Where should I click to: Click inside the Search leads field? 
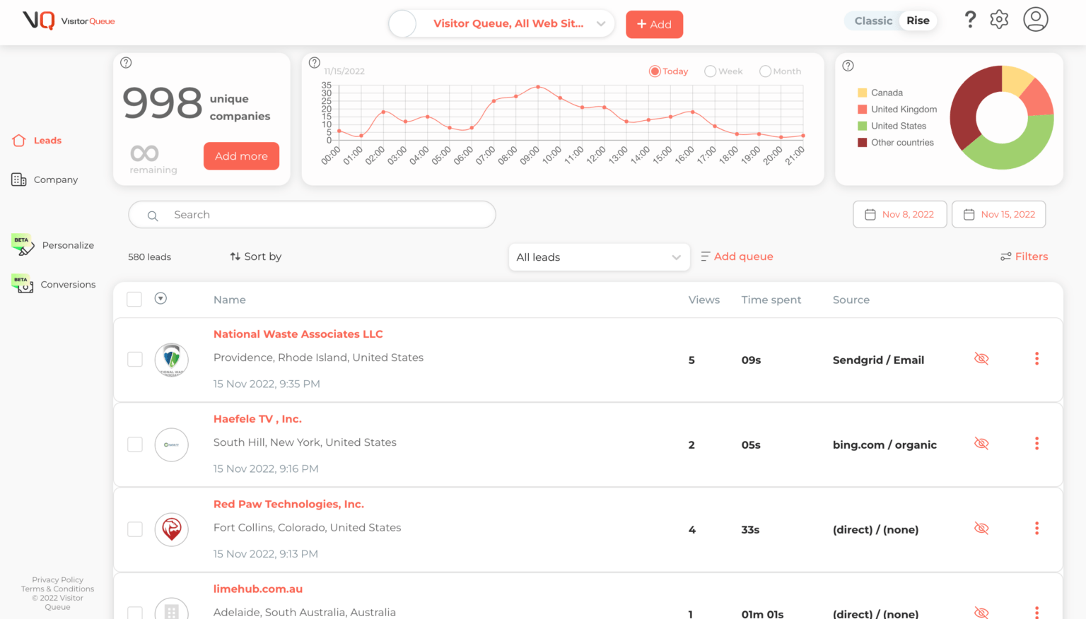pyautogui.click(x=311, y=214)
